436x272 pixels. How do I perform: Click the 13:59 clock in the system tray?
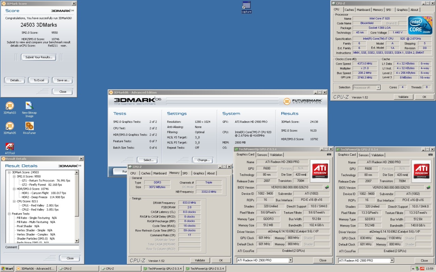(x=430, y=269)
